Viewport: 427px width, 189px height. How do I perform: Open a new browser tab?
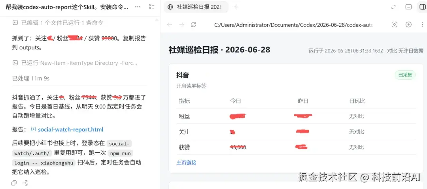(236, 7)
